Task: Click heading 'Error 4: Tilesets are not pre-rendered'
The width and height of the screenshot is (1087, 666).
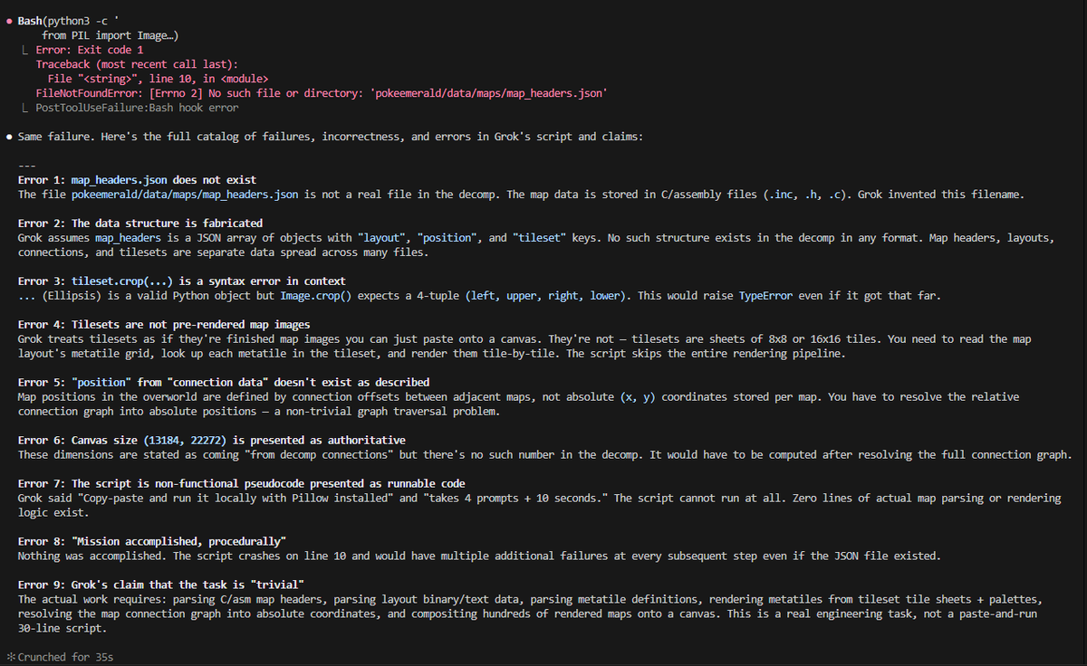Action: click(x=164, y=325)
